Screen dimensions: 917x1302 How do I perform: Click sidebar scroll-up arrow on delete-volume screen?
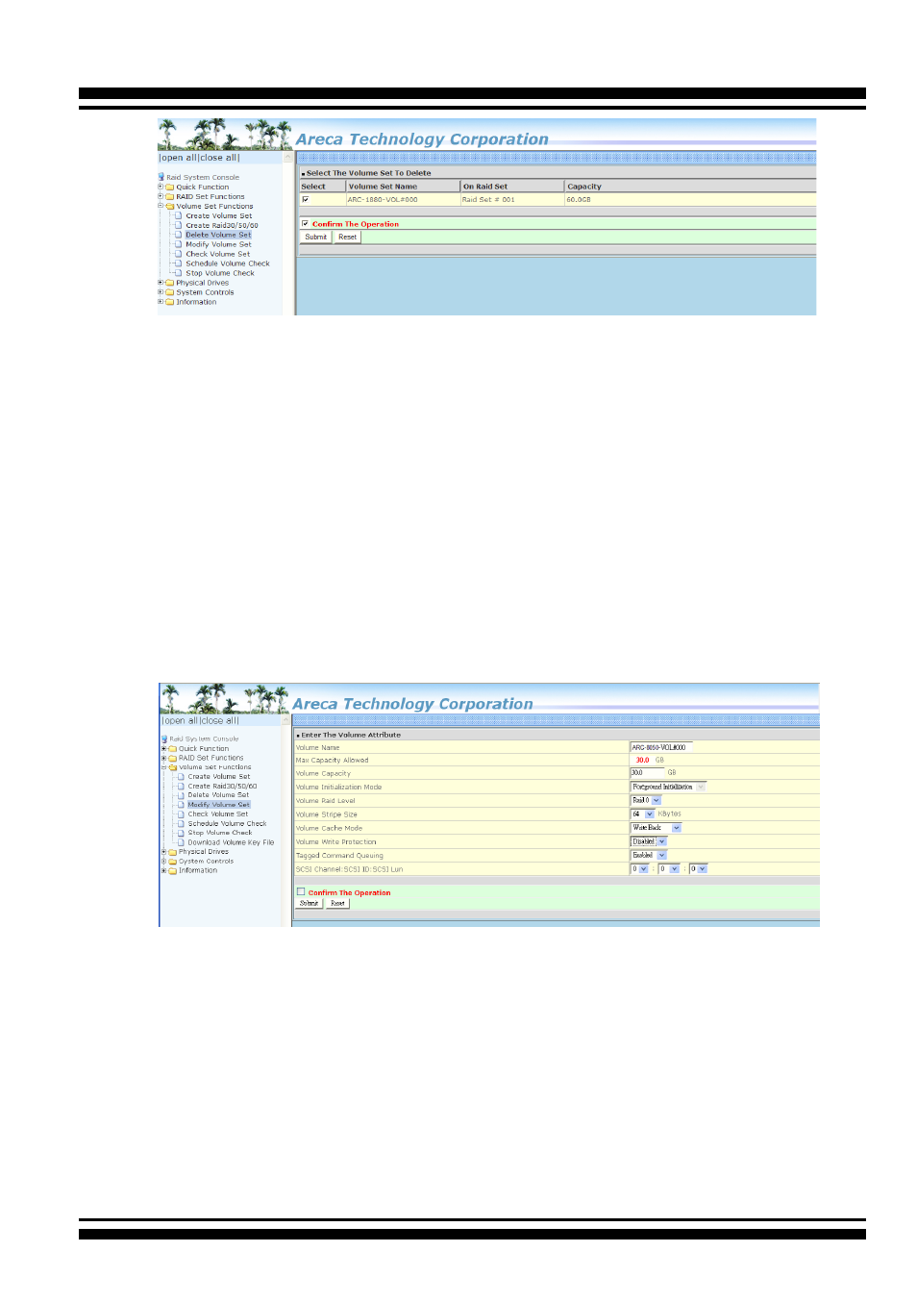286,158
